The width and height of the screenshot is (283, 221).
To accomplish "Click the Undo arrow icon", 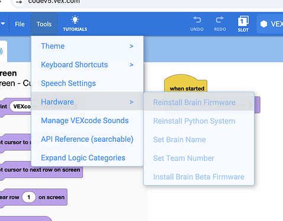I will [x=197, y=20].
